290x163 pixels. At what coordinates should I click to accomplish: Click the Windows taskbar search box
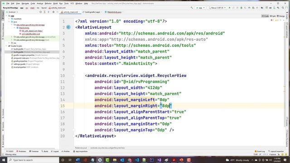pos(33,160)
